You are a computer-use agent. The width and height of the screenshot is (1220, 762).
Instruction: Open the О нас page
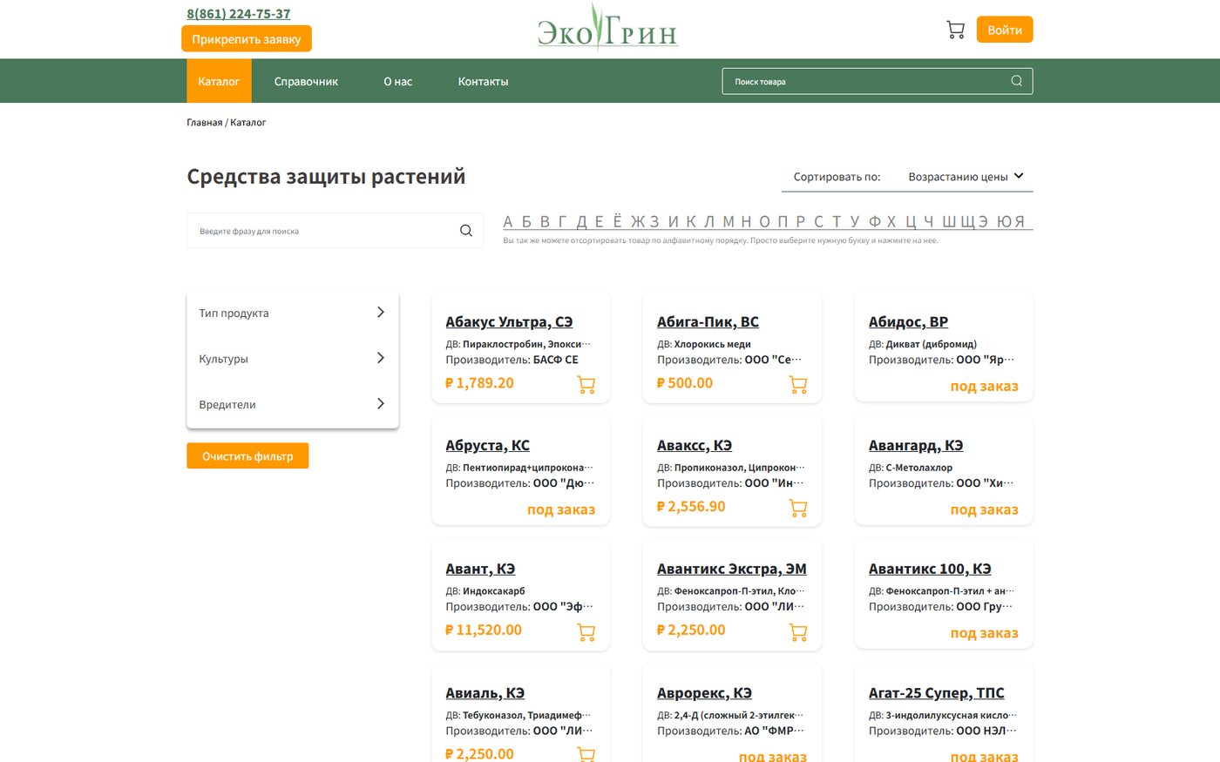tap(398, 81)
